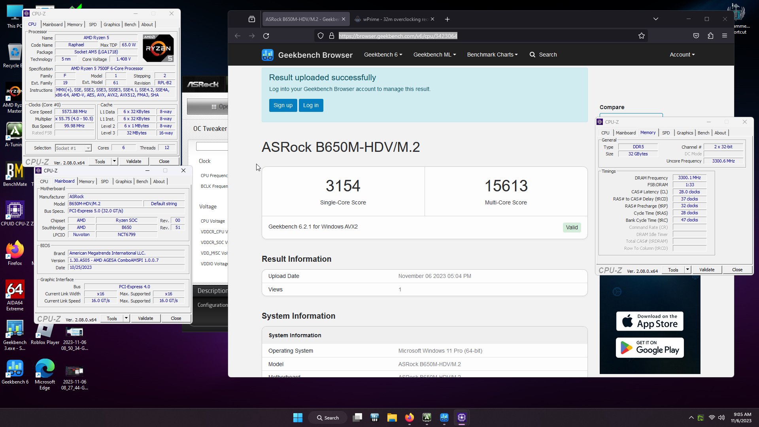
Task: Click the taskbar Search box
Action: pyautogui.click(x=328, y=418)
